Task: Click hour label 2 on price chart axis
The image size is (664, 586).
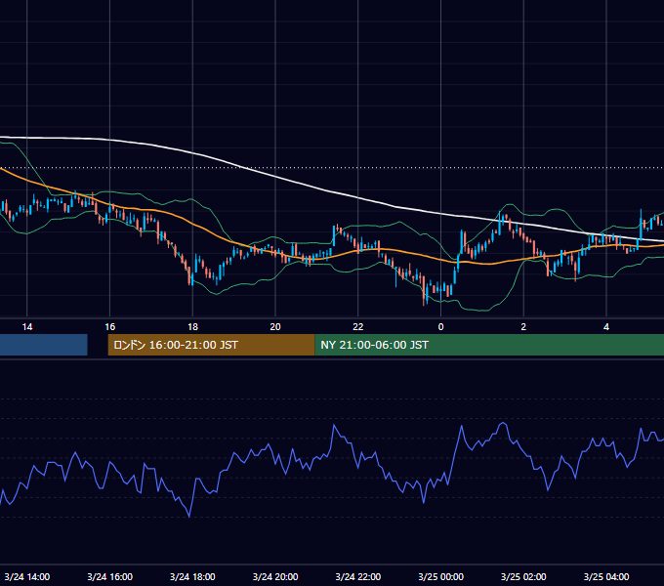Action: coord(523,327)
